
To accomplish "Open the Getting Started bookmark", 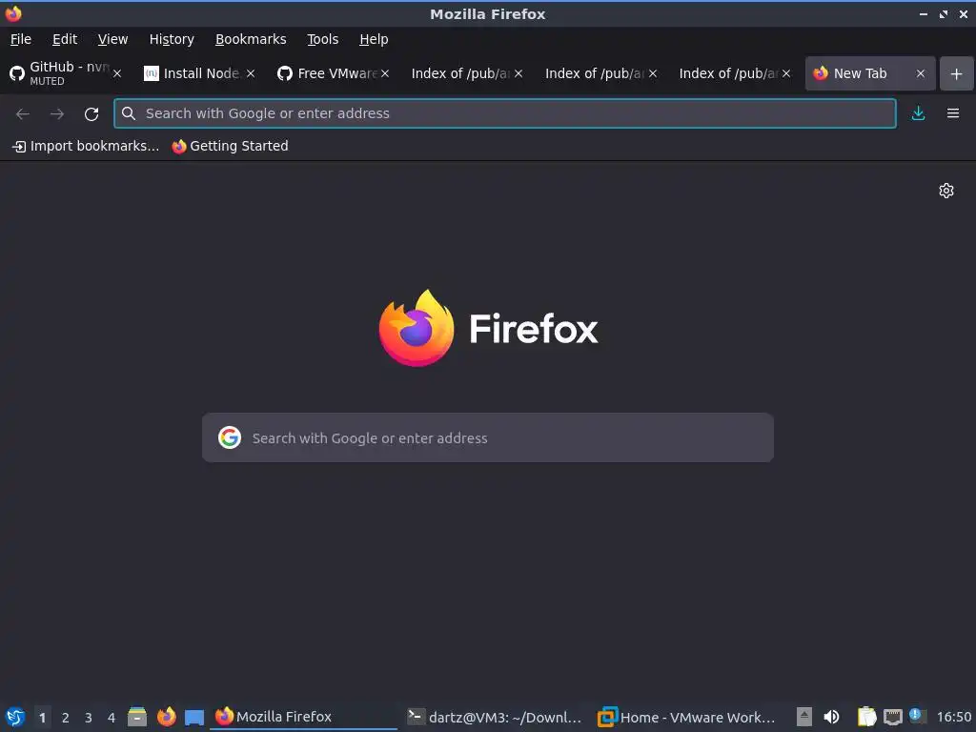I will coord(231,146).
